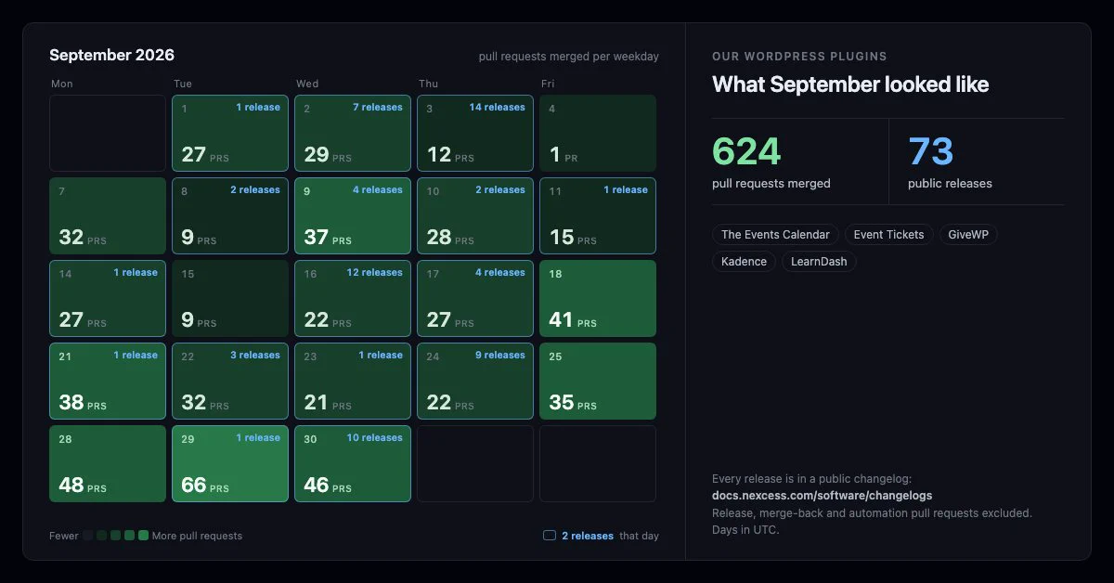Click the "12 releases" badge

coord(374,273)
